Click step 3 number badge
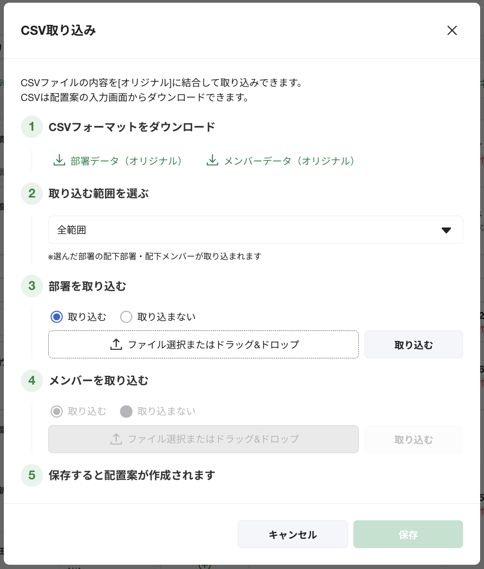This screenshot has height=569, width=484. [32, 286]
